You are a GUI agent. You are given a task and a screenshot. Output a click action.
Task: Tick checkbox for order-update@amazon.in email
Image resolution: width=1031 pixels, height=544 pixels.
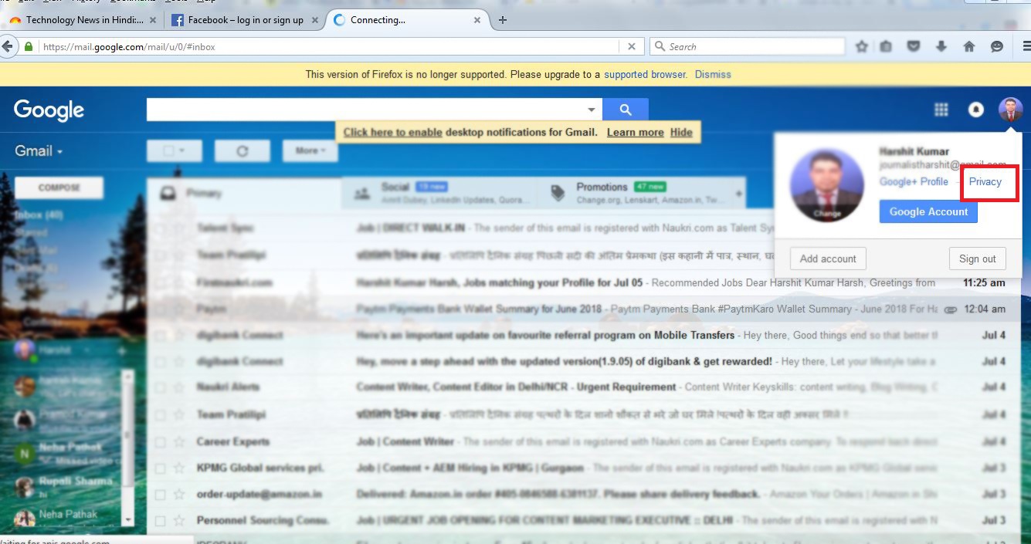coord(159,495)
